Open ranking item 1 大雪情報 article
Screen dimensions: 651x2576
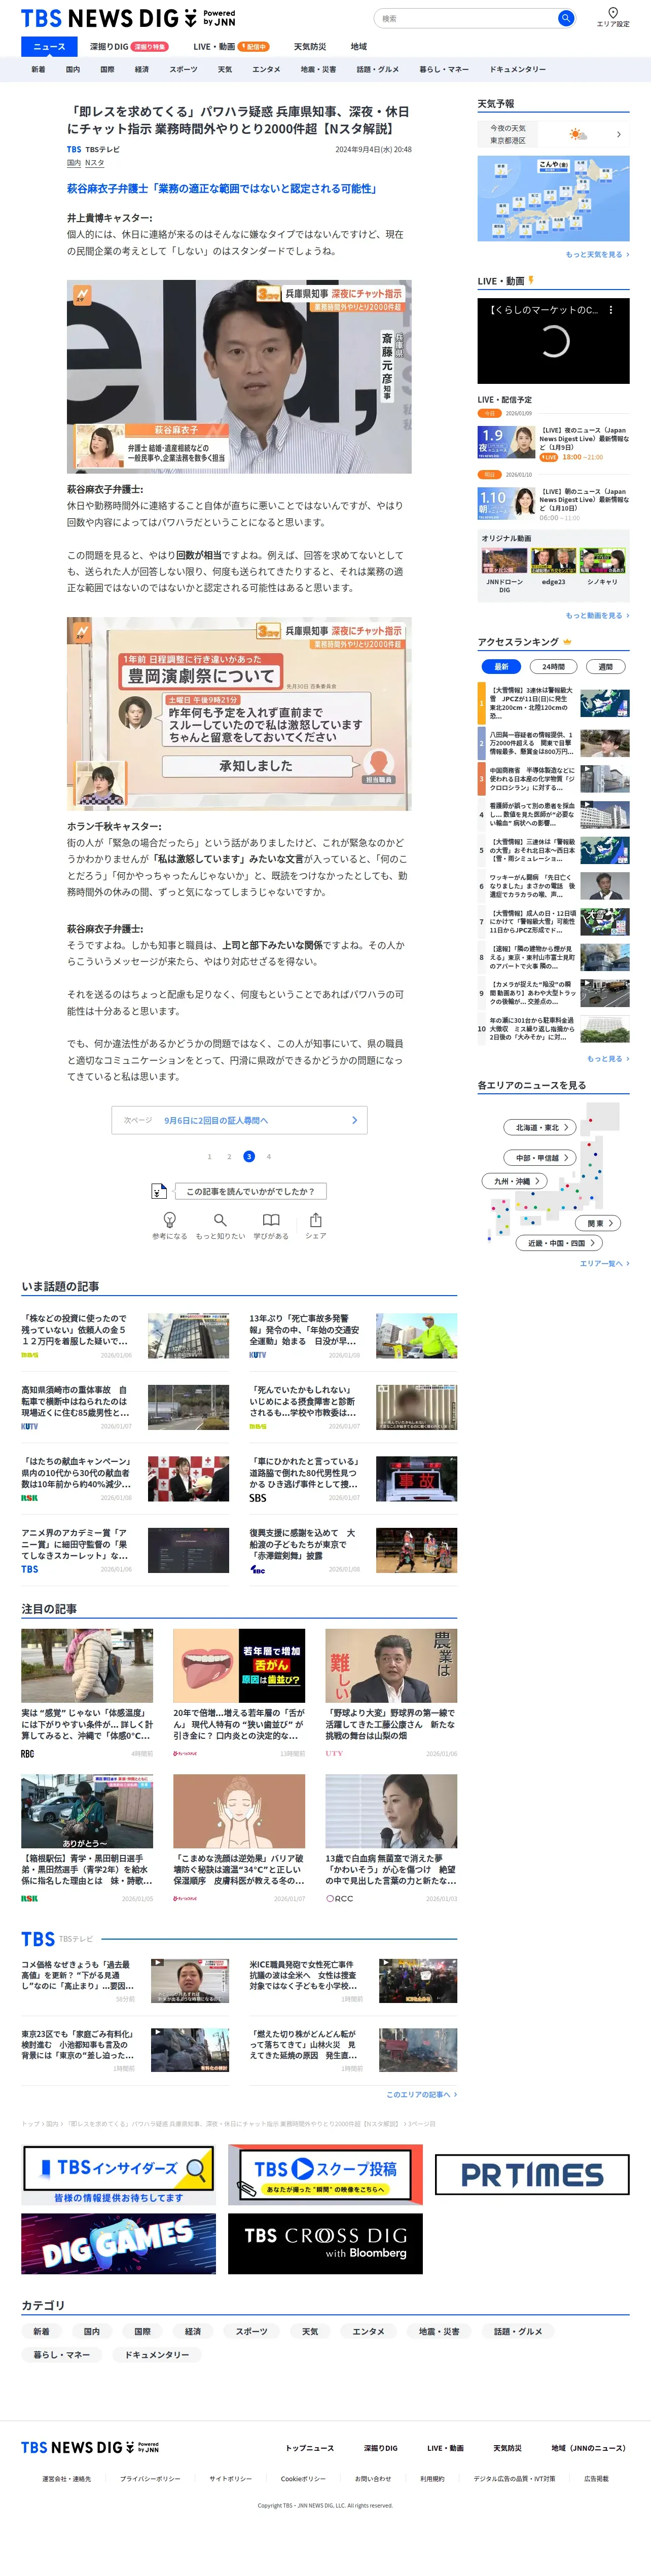553,703
